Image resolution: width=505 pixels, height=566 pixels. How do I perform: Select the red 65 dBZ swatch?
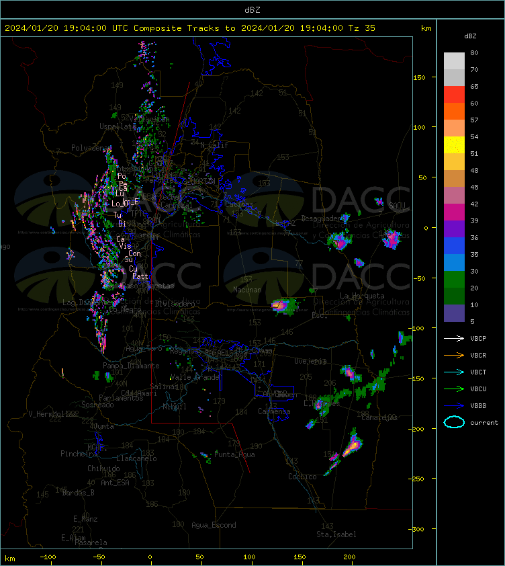pos(454,94)
